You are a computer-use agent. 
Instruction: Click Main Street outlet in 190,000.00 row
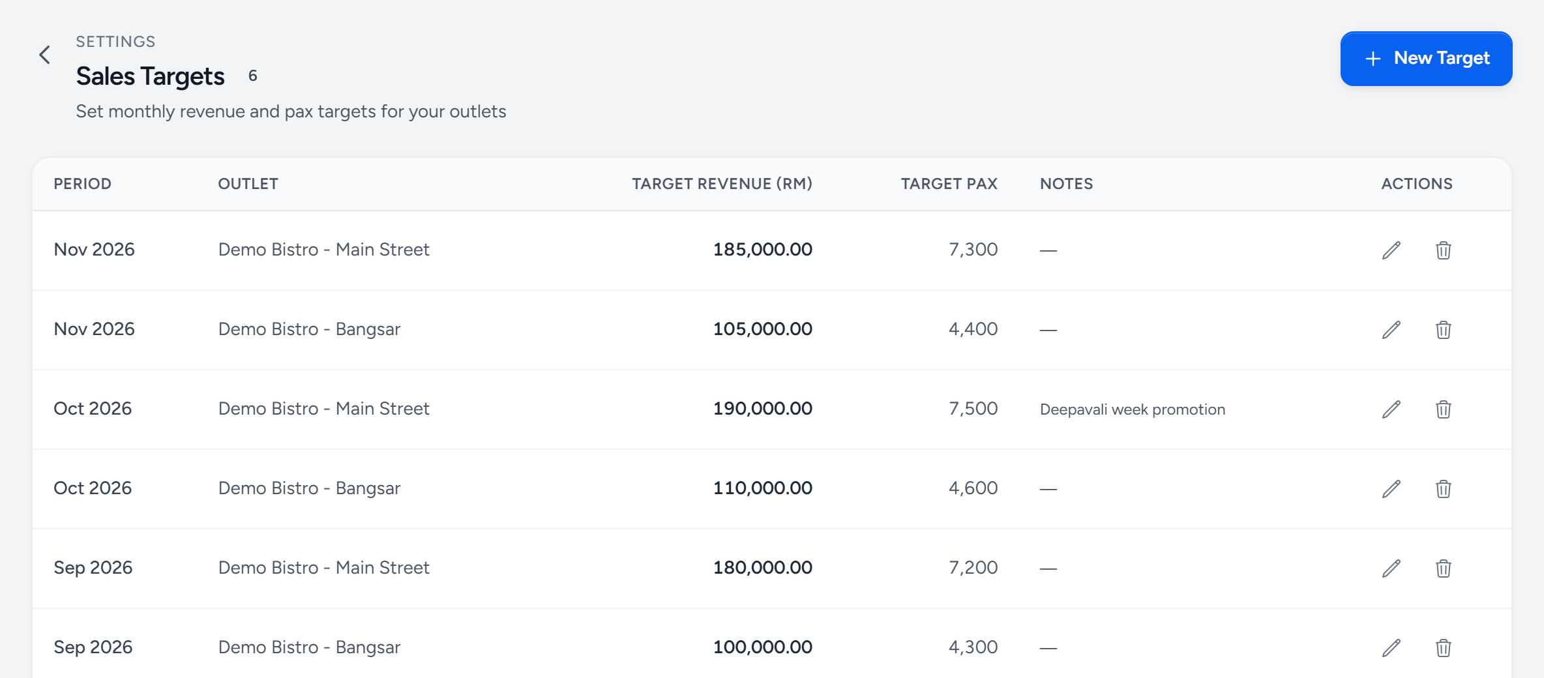pos(323,409)
